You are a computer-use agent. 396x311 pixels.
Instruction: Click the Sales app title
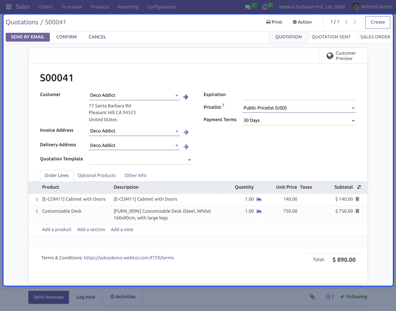coord(23,7)
